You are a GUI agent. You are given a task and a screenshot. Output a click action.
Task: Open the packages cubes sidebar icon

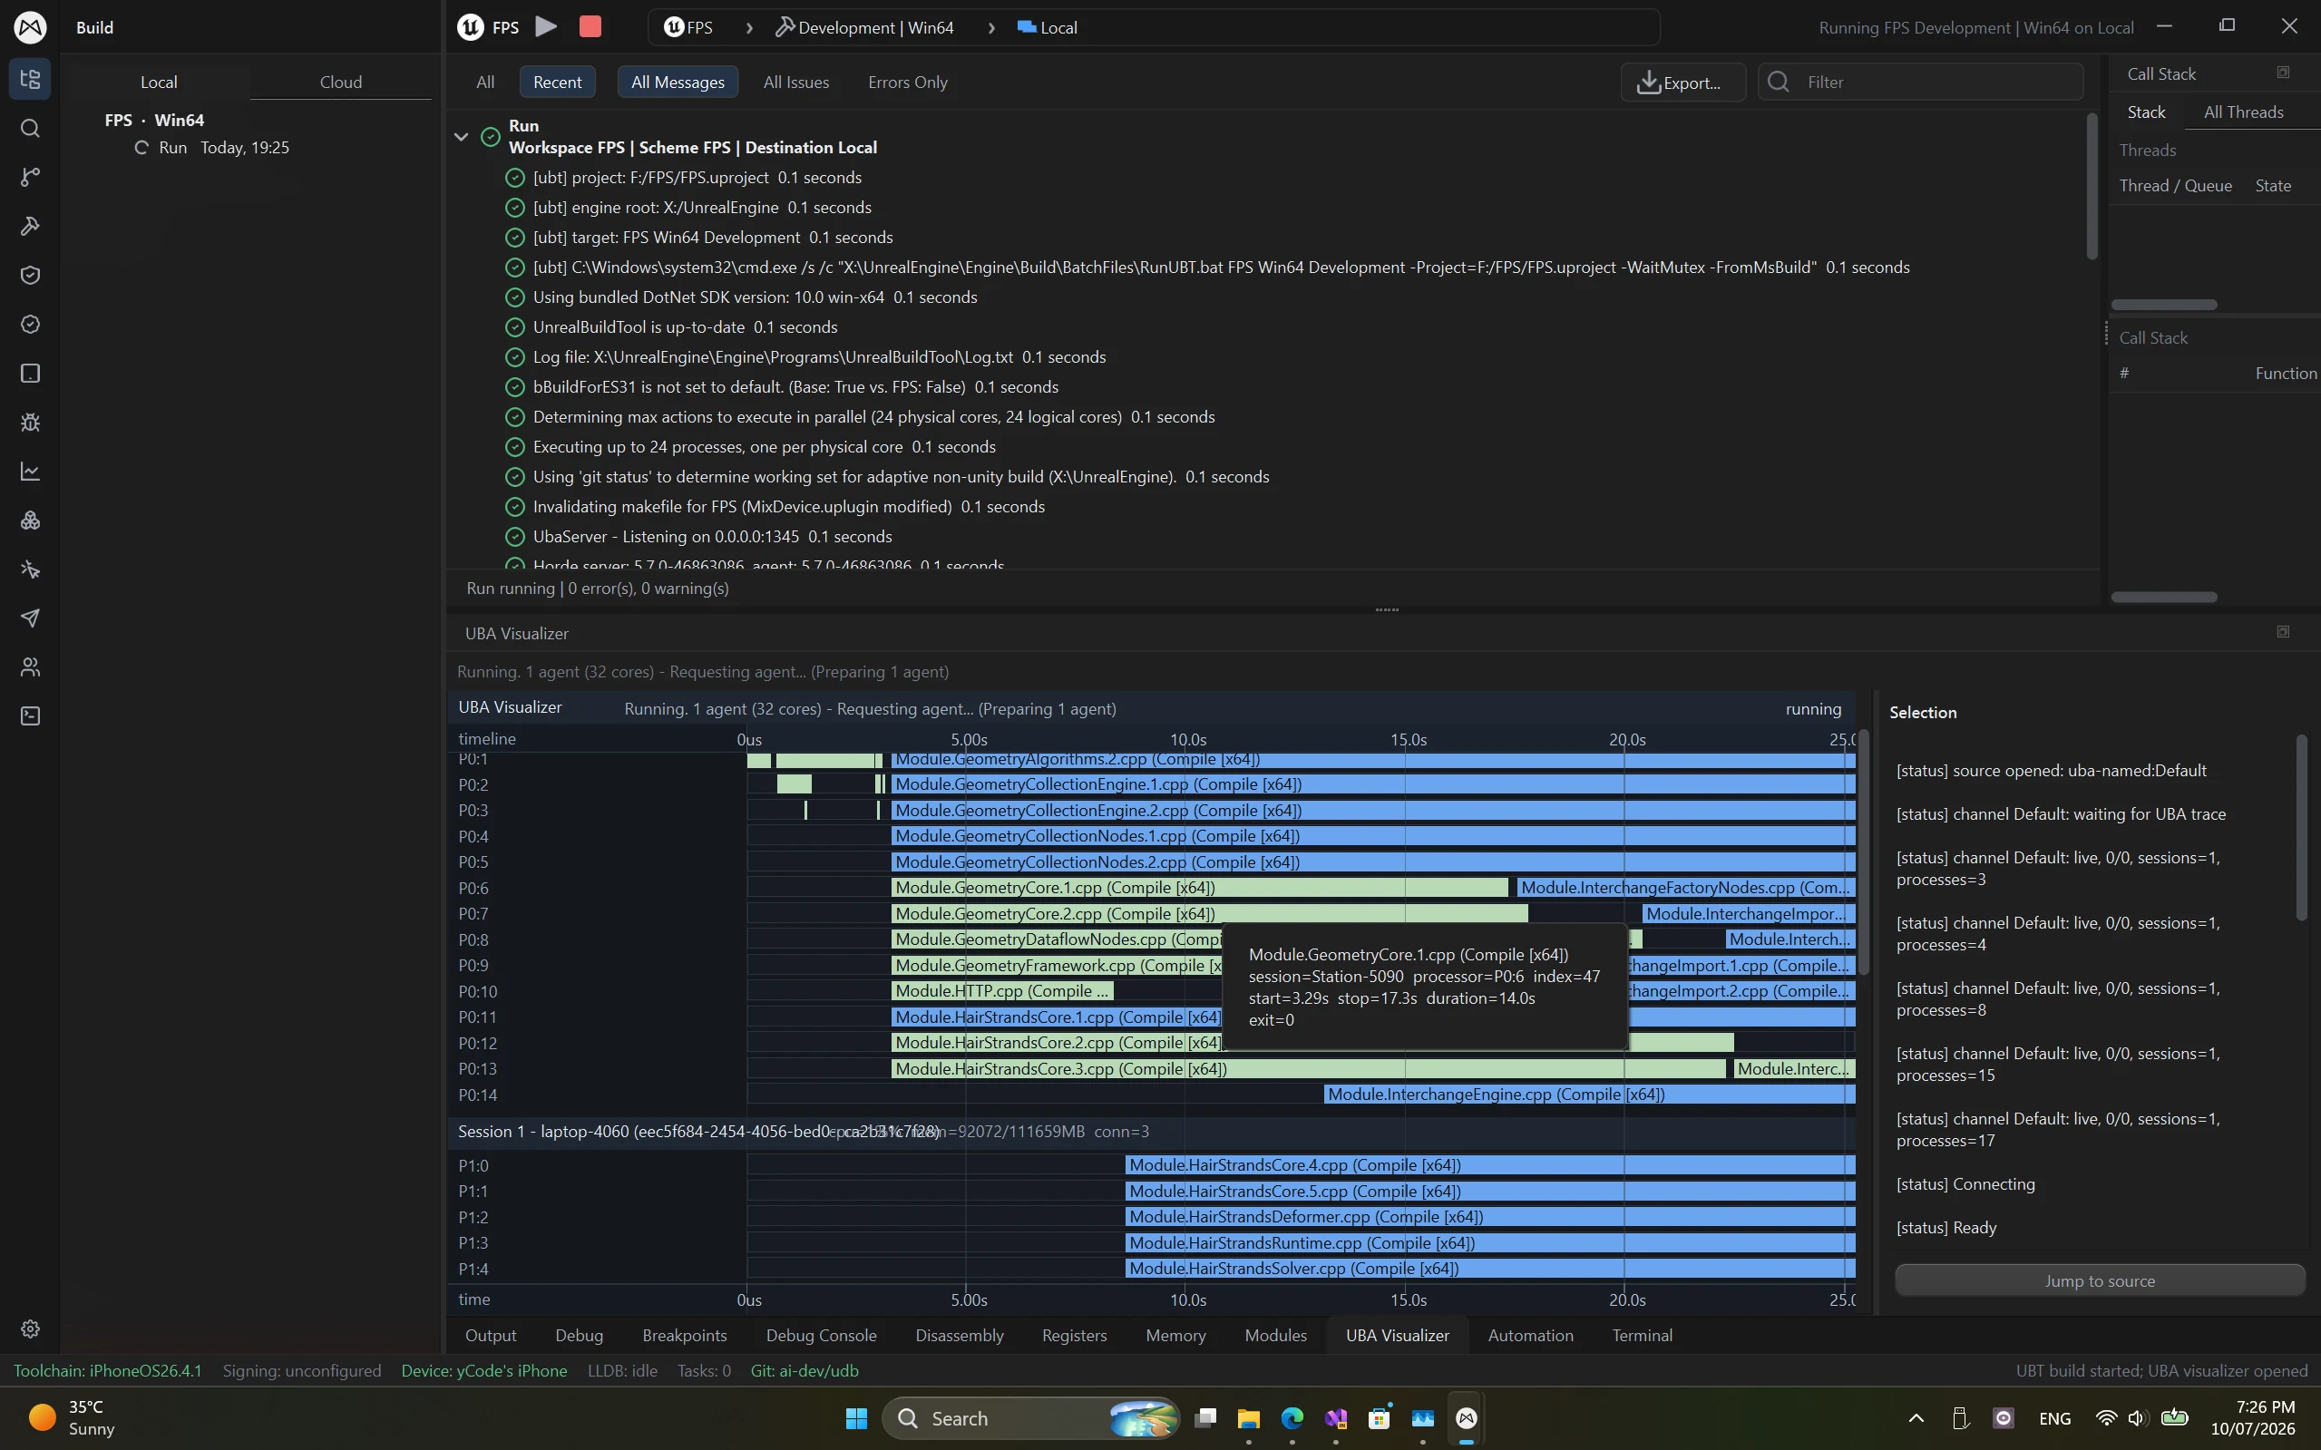[x=30, y=520]
